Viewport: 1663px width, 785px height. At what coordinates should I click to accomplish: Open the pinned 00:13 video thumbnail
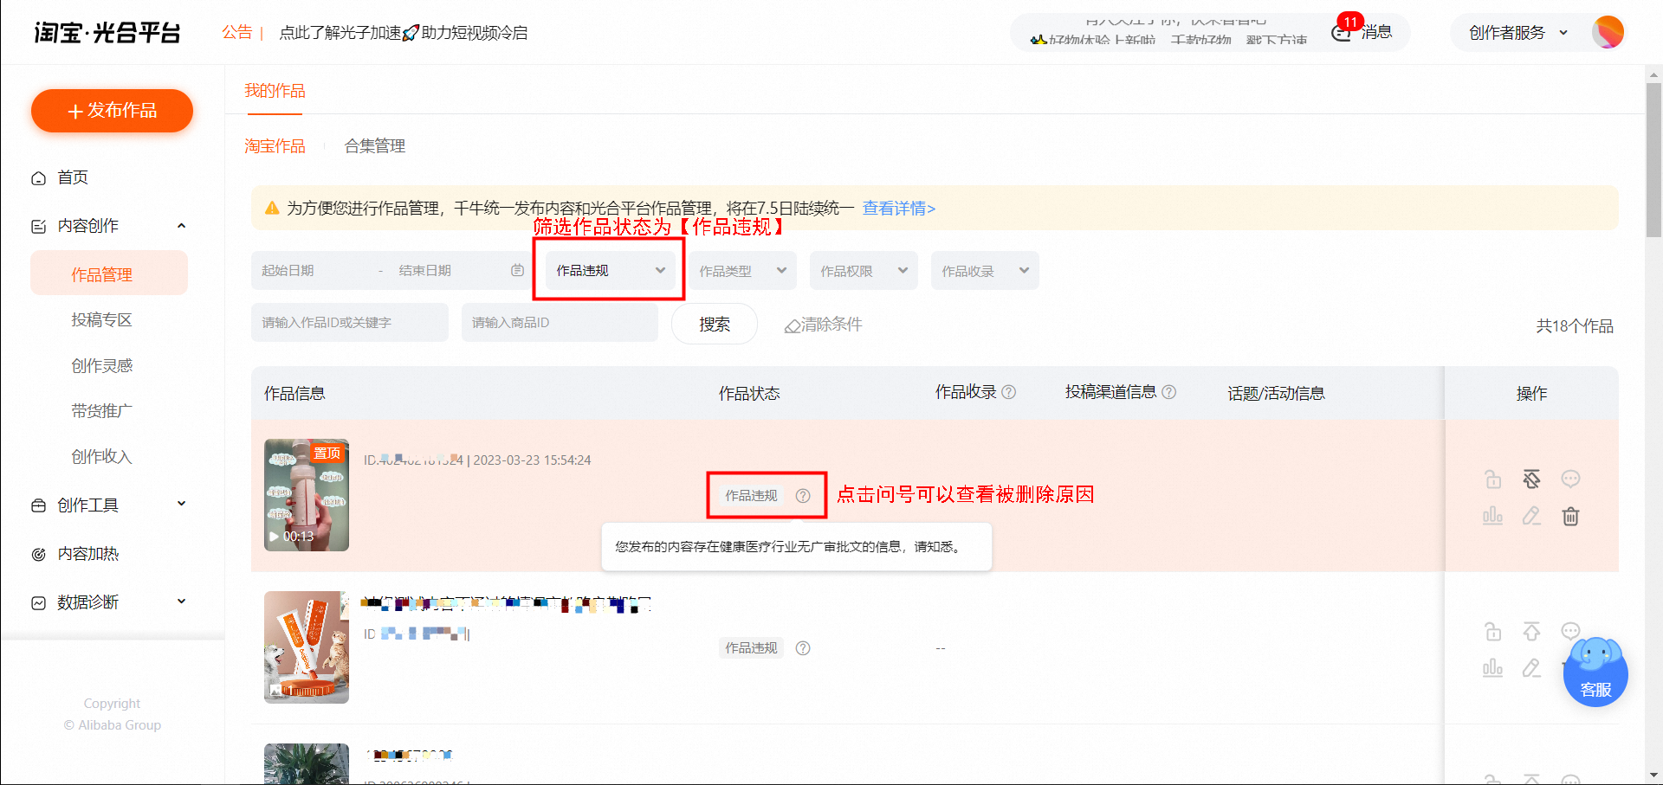(307, 495)
